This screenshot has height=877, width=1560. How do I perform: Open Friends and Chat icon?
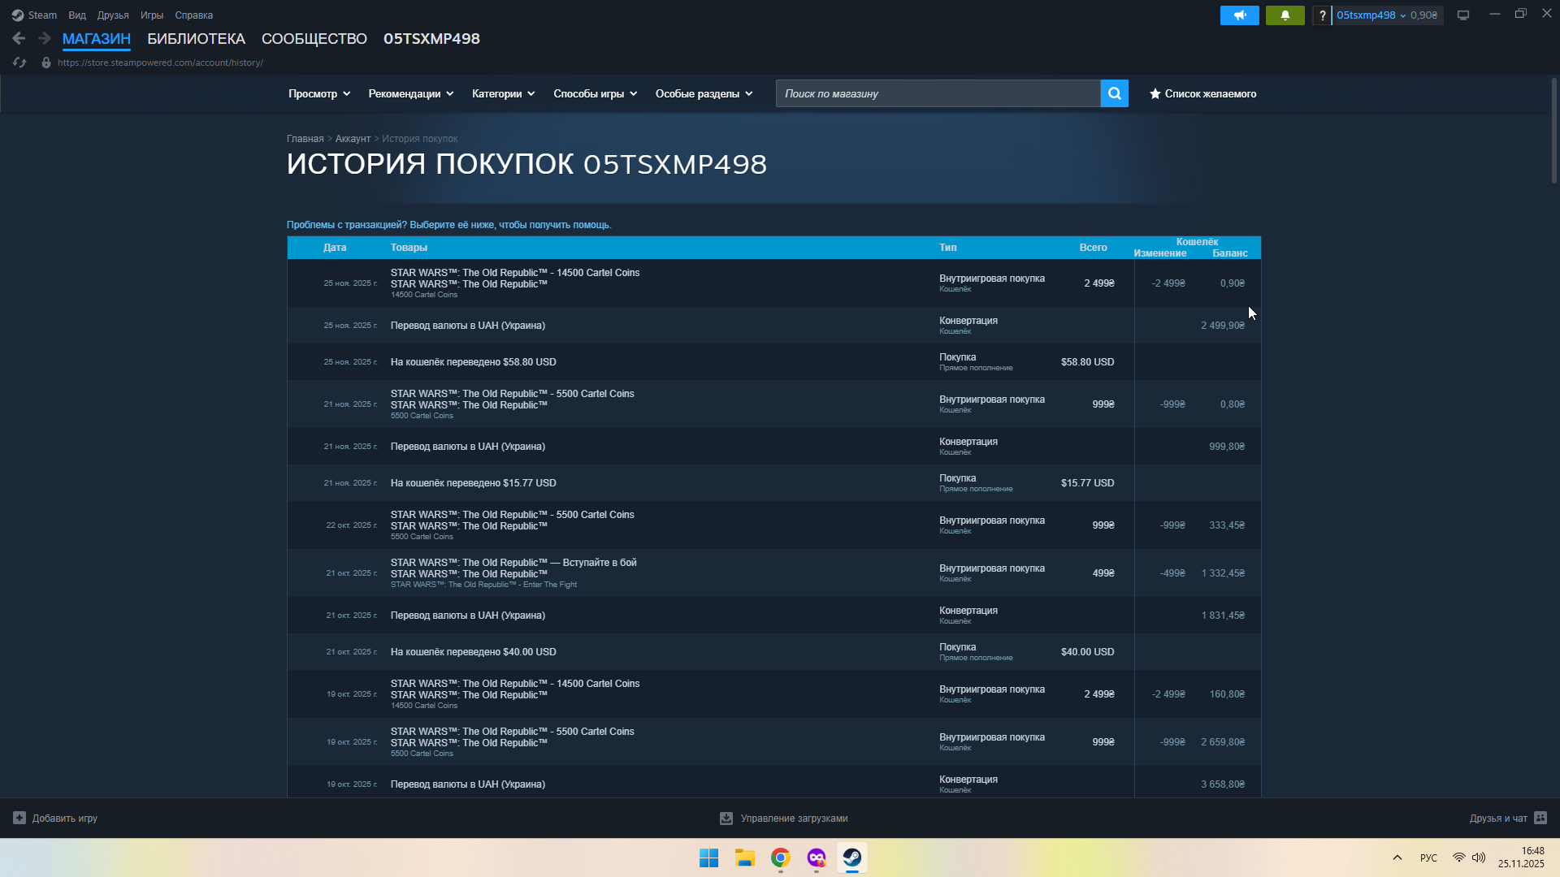(x=1540, y=818)
